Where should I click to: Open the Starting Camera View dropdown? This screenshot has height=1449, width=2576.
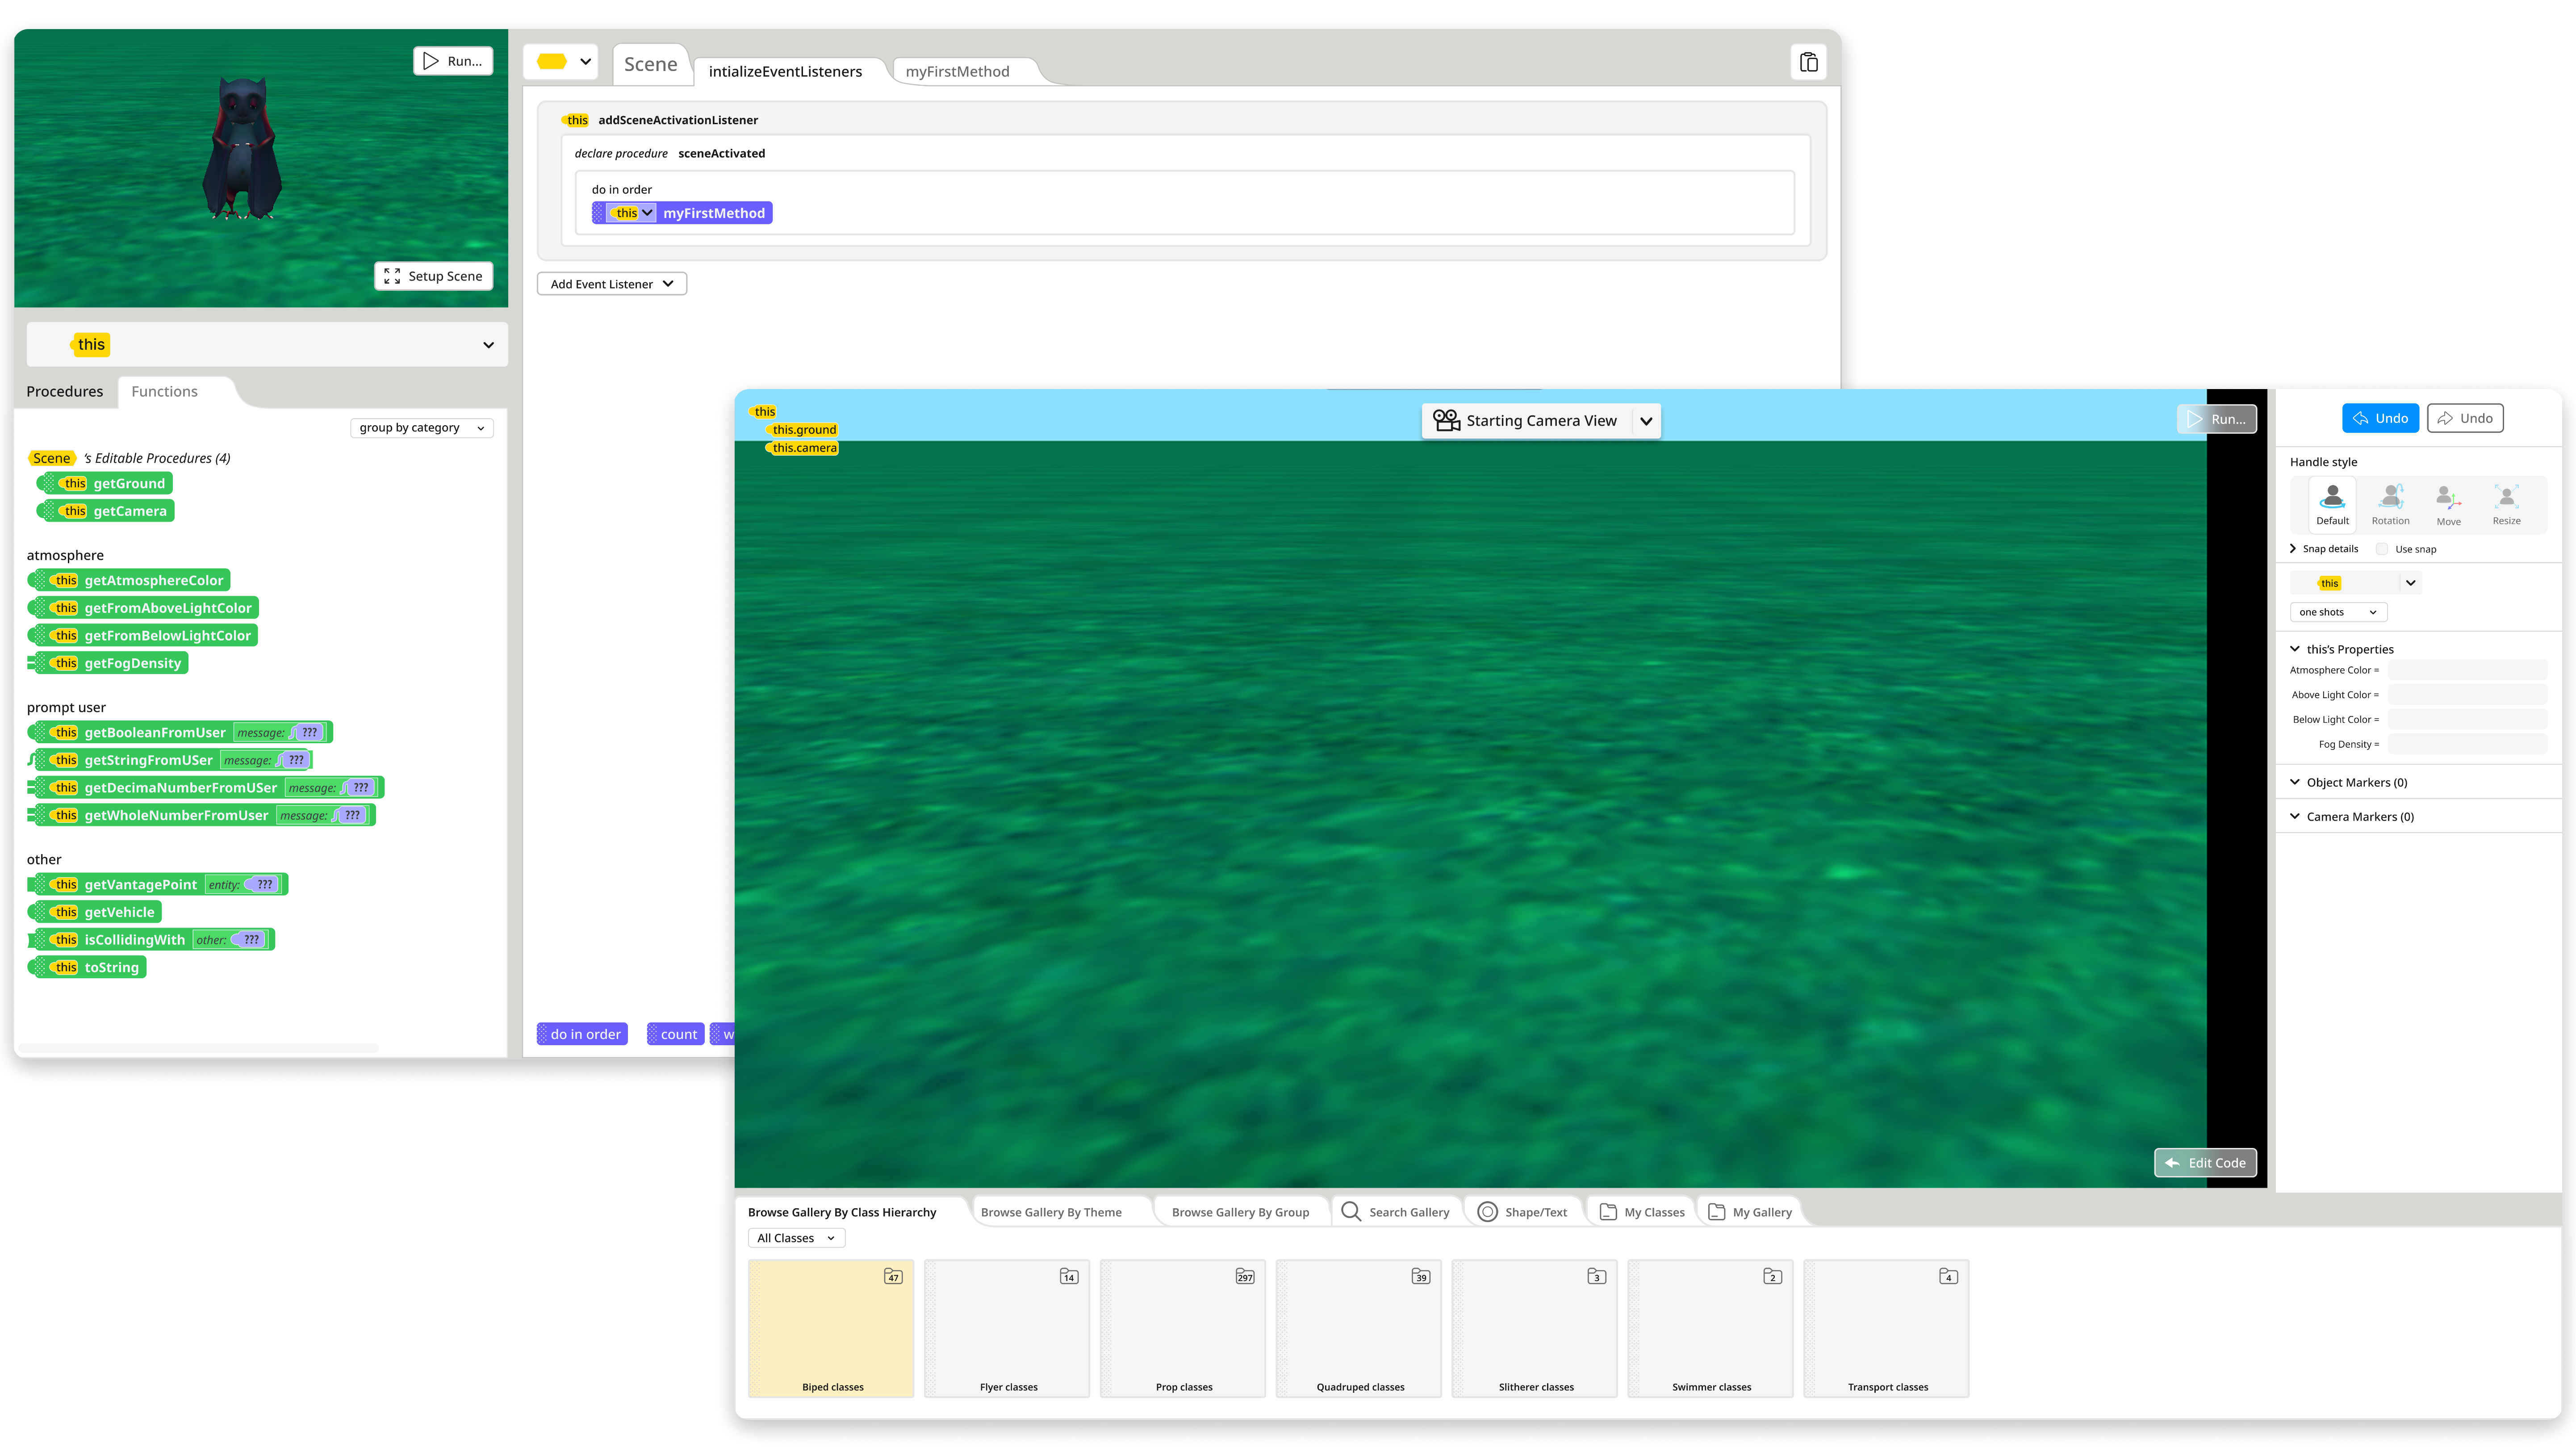click(x=1646, y=421)
